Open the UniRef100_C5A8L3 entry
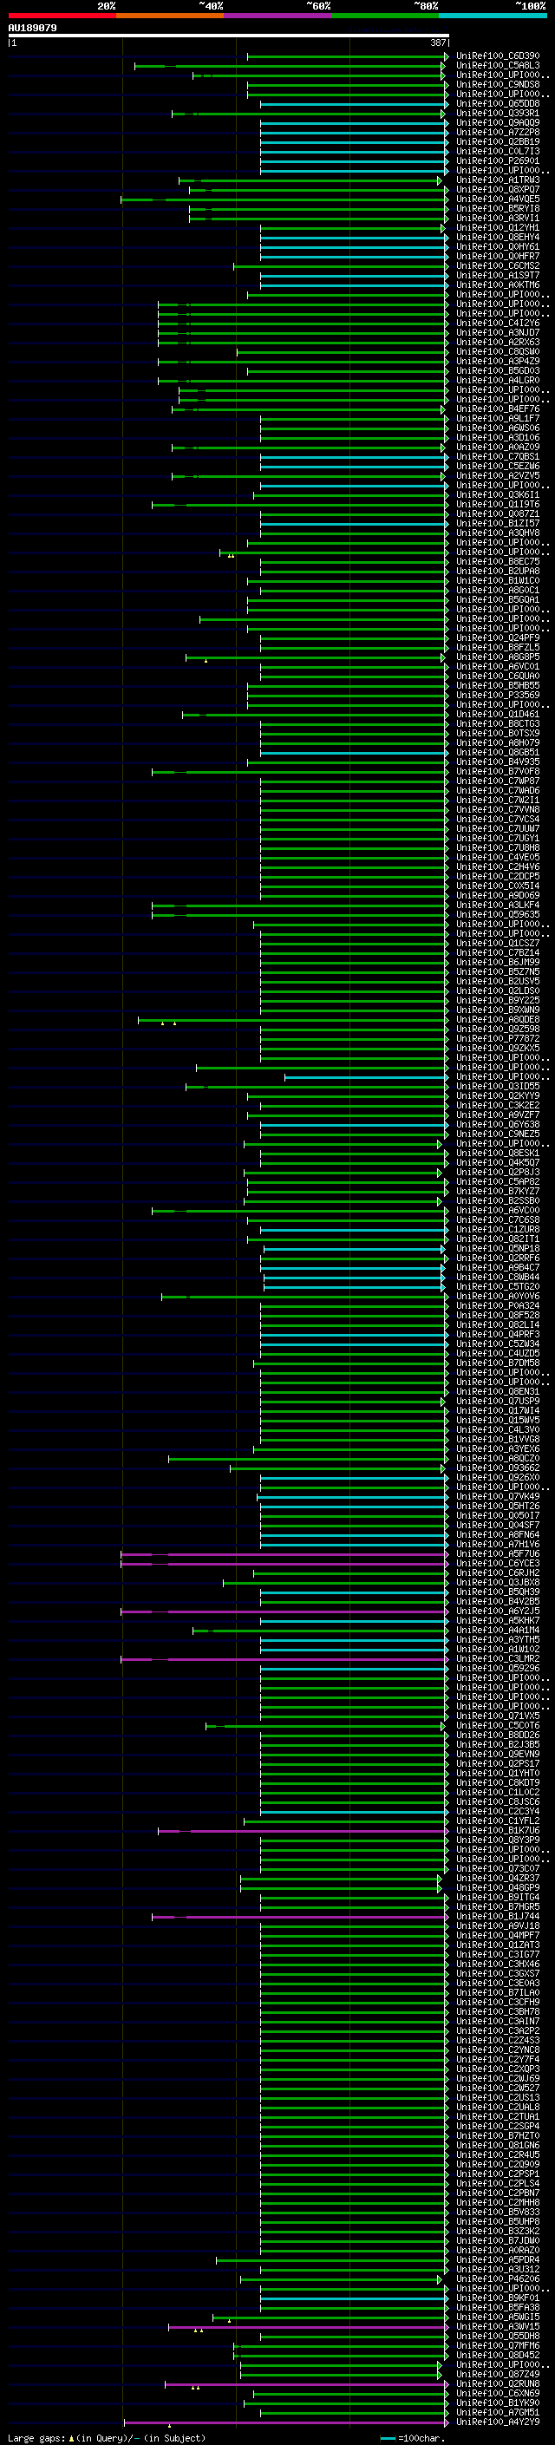This screenshot has height=2445, width=555. pyautogui.click(x=497, y=66)
